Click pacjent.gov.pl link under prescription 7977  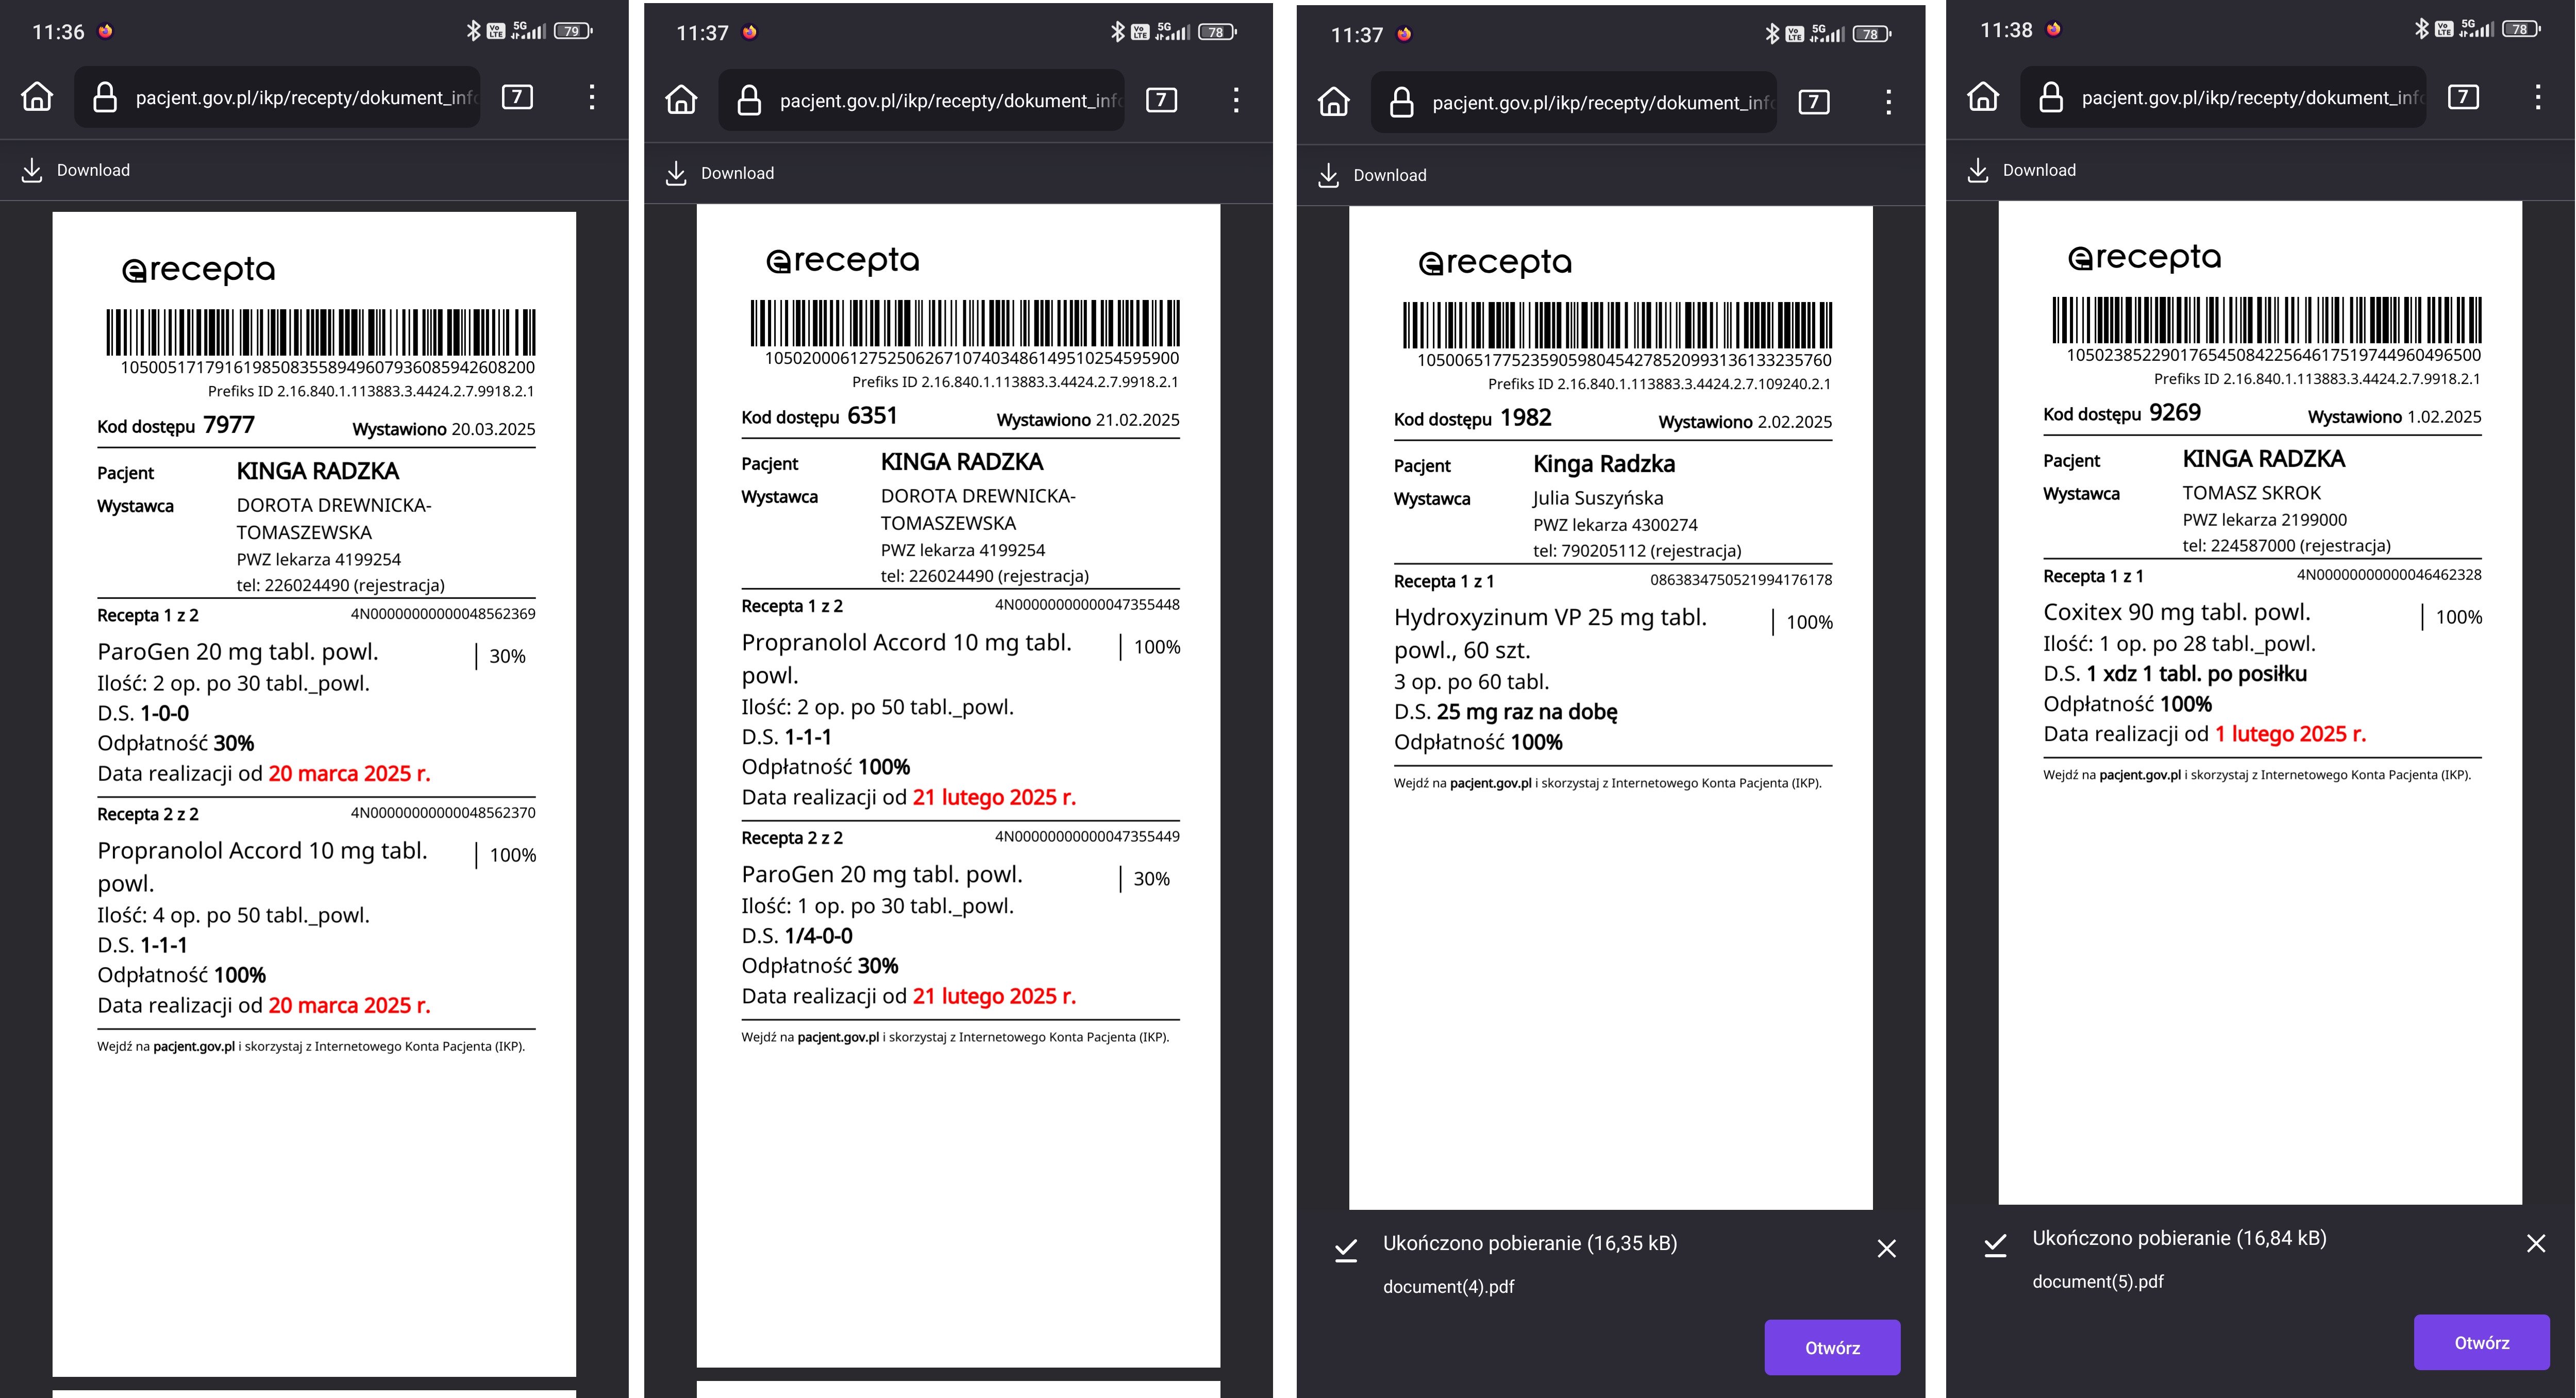194,1046
